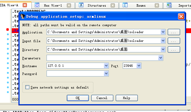Enable Save network settings as default
191x112 pixels.
(27, 87)
